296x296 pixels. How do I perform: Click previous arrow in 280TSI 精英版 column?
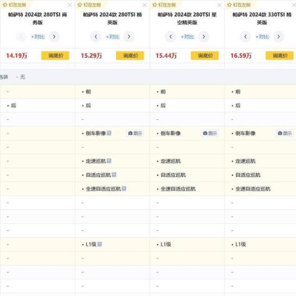point(96,37)
